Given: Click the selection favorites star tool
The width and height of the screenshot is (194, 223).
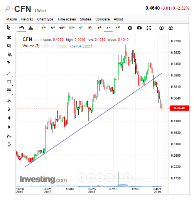Looking at the screenshot, I should pyautogui.click(x=9, y=46).
